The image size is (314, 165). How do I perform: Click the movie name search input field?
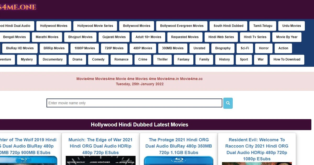tap(134, 103)
